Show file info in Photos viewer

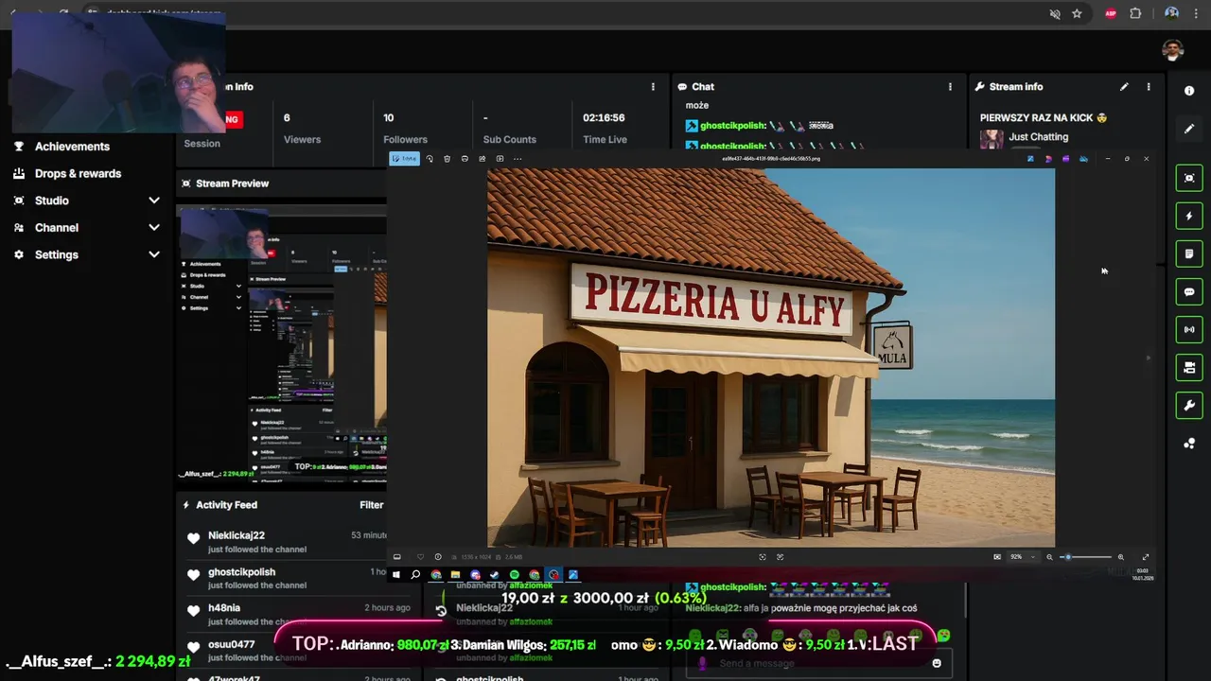click(437, 557)
